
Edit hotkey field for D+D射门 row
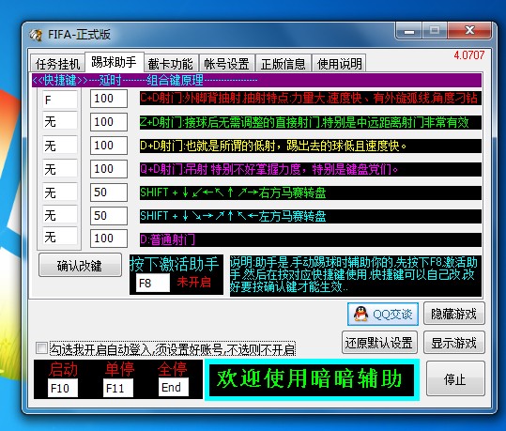coord(60,146)
